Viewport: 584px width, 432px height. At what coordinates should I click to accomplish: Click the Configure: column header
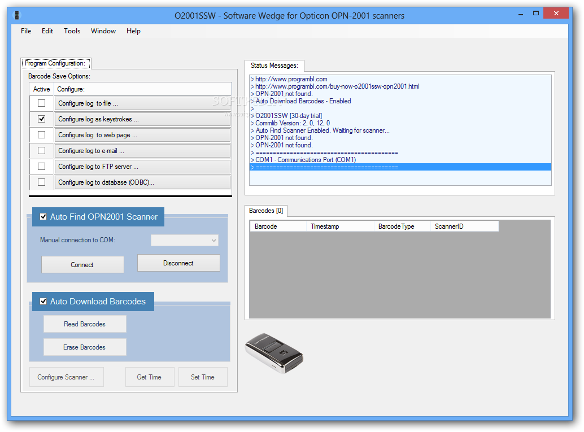click(x=143, y=89)
